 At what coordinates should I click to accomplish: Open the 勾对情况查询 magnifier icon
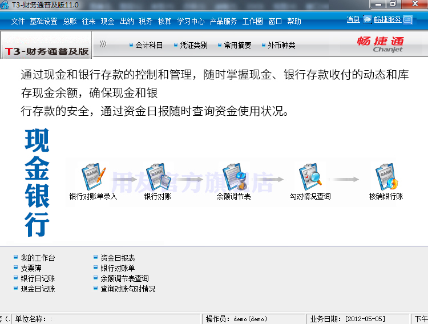(310, 177)
